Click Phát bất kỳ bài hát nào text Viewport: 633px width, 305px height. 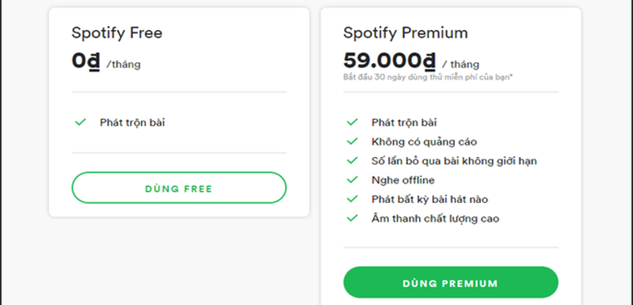[430, 199]
